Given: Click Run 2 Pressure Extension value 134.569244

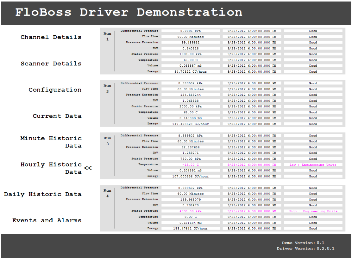Looking at the screenshot, I should [x=190, y=95].
